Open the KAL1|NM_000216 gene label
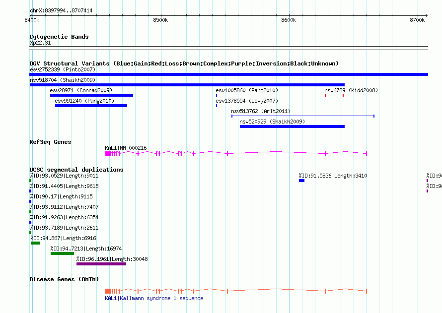442x313 pixels. (x=126, y=148)
